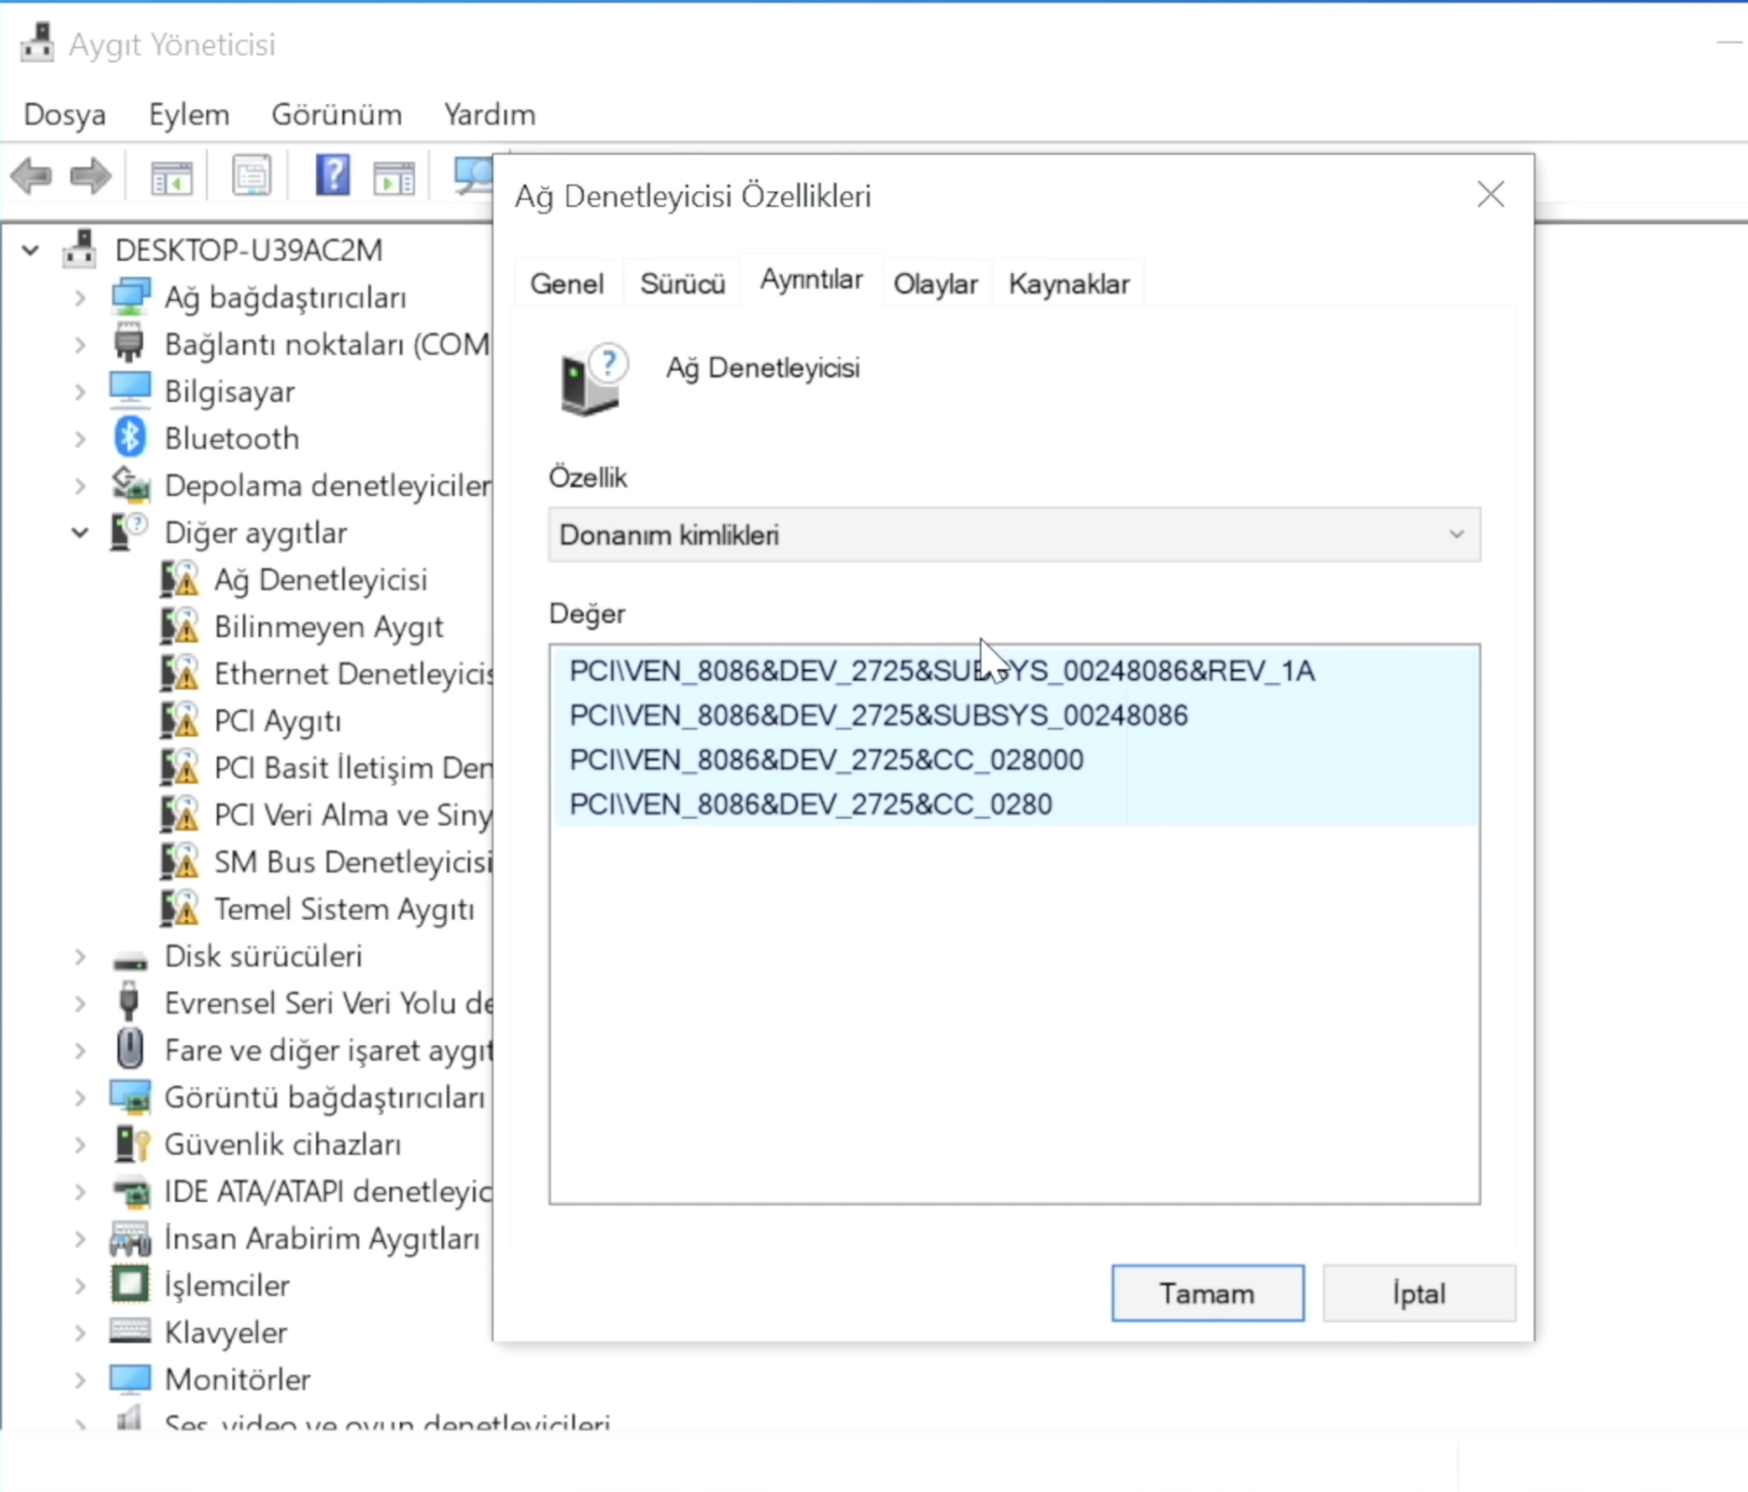1748x1492 pixels.
Task: Click the Forward arrow toolbar icon
Action: point(90,176)
